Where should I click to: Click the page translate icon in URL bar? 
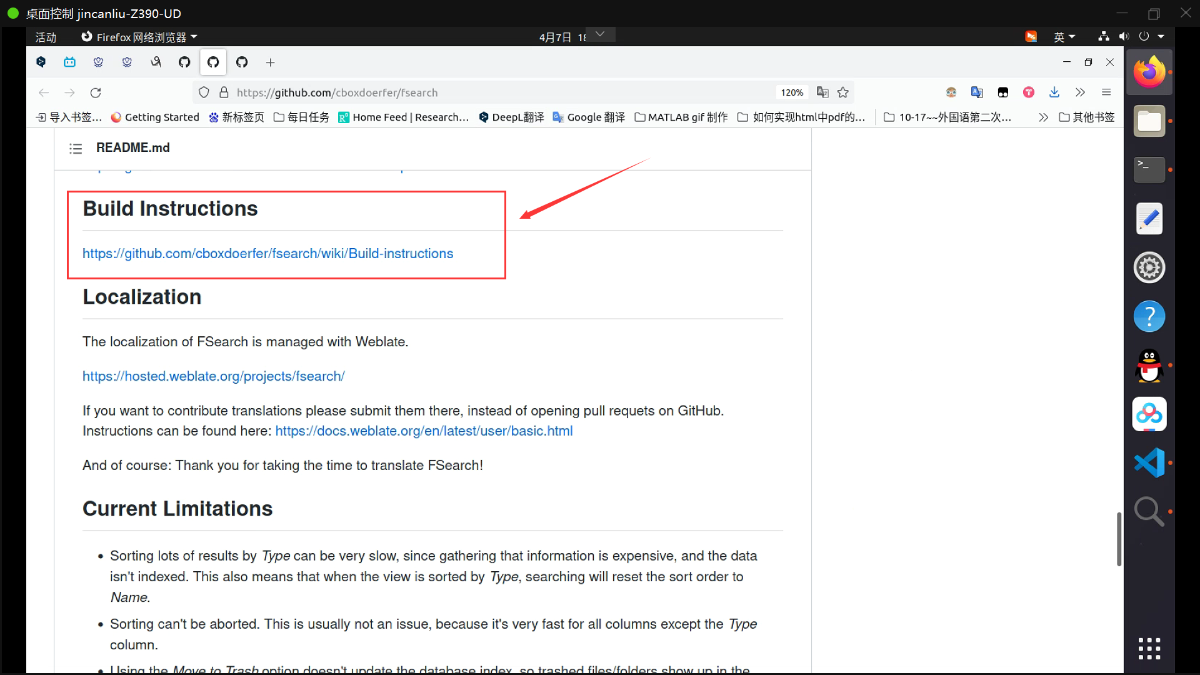point(822,92)
